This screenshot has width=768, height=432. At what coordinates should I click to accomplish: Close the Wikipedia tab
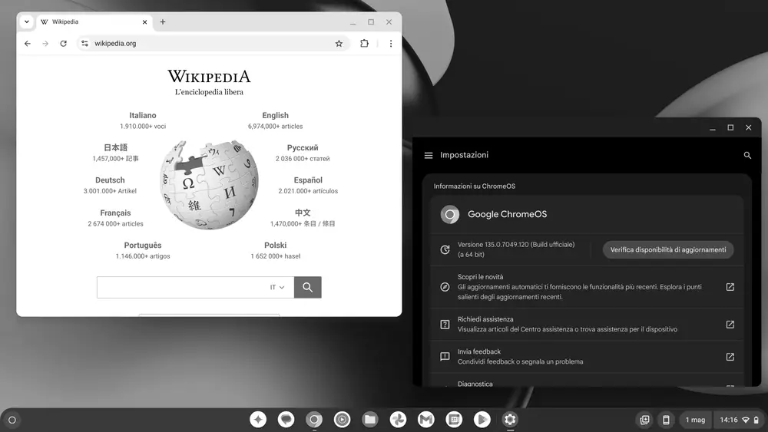[144, 22]
